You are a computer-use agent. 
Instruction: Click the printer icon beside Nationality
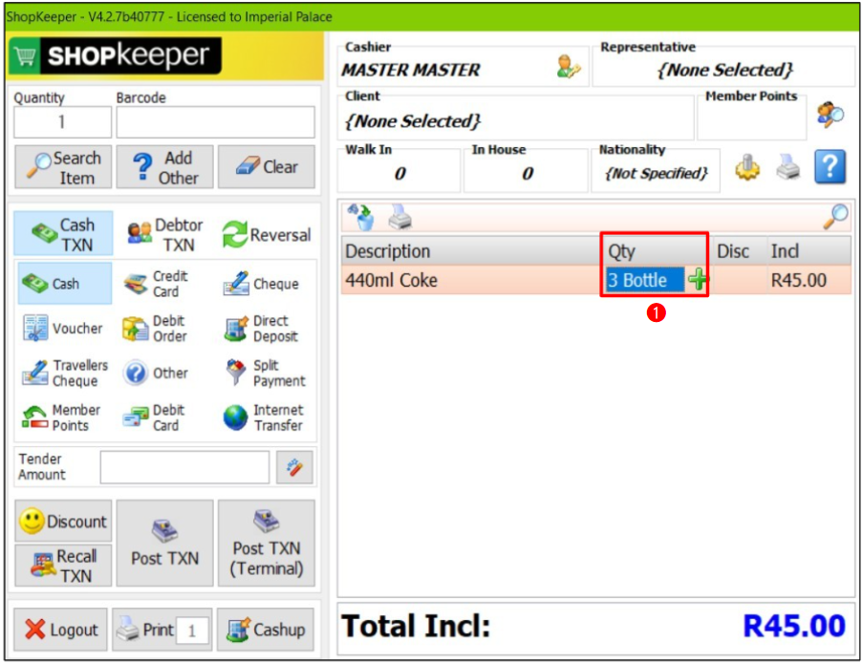[x=788, y=166]
